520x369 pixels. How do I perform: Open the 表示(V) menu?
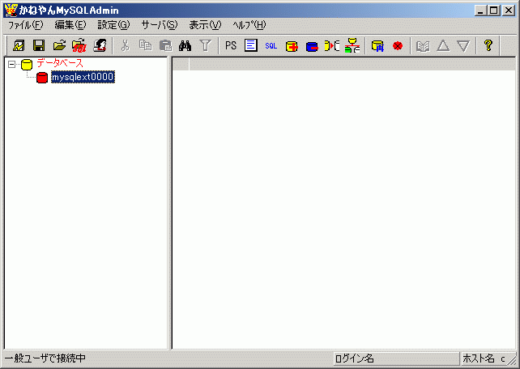pos(205,25)
